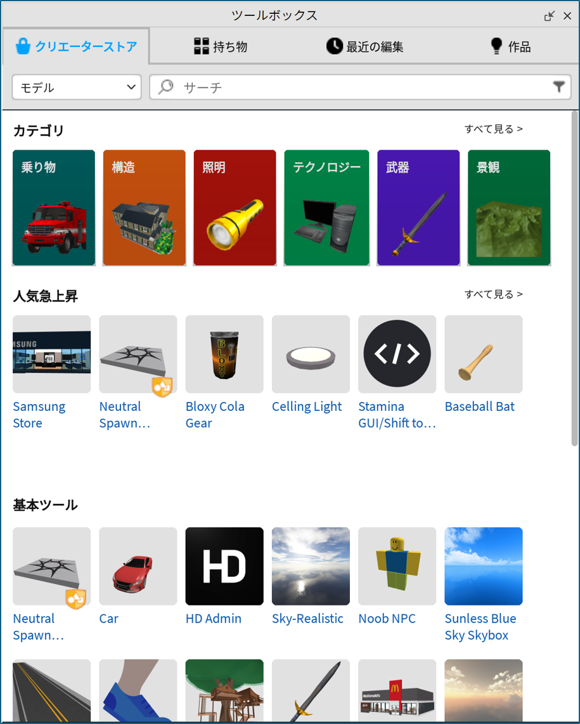This screenshot has height=724, width=580.
Task: Click the Sky-Realistic name link
Action: (307, 619)
